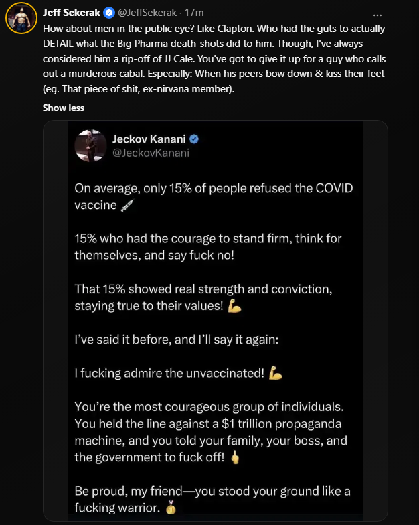Image resolution: width=419 pixels, height=525 pixels.
Task: Click the verified badge next to Jeckov Kanani
Action: (194, 139)
